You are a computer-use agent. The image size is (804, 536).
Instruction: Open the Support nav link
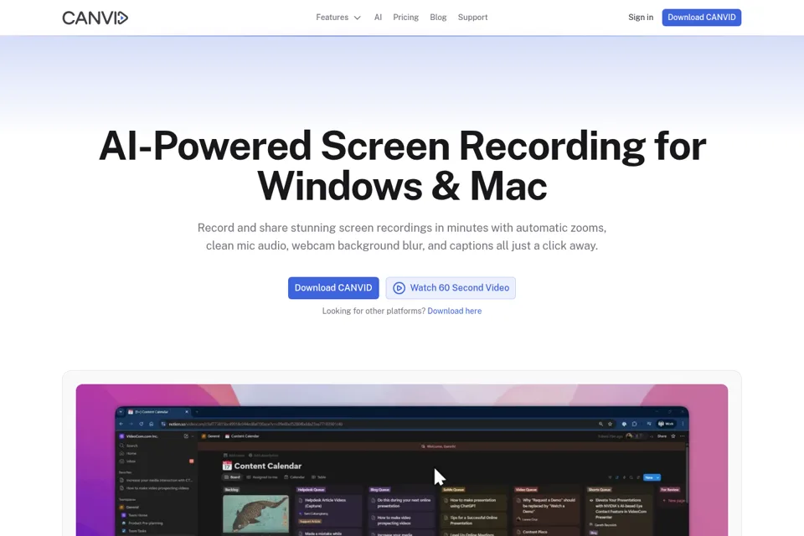[472, 18]
